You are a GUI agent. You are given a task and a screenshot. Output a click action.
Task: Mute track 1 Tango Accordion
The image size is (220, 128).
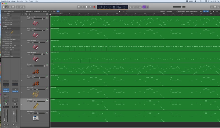click(28, 19)
